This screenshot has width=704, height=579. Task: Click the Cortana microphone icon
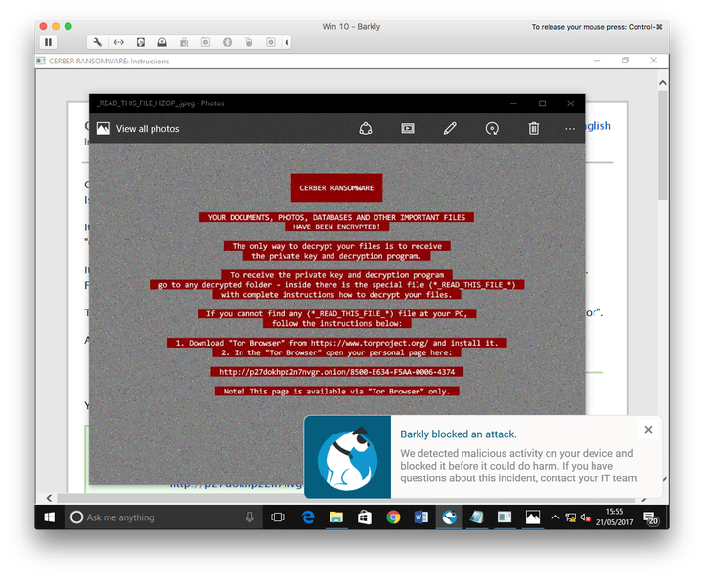point(250,517)
